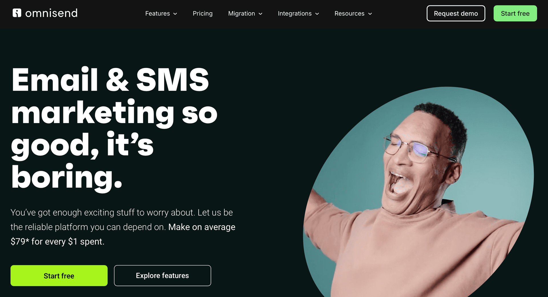The image size is (548, 297).
Task: Click Start free in the header
Action: (x=515, y=13)
